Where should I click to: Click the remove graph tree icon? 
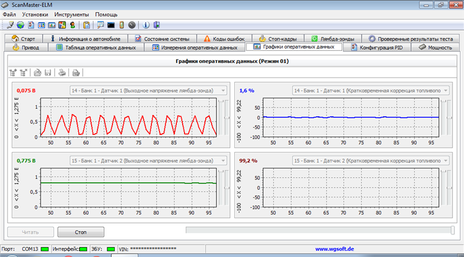point(24,72)
